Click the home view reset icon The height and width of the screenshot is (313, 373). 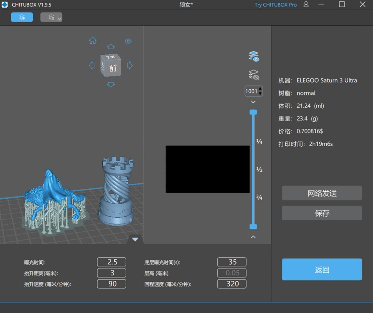tap(93, 41)
